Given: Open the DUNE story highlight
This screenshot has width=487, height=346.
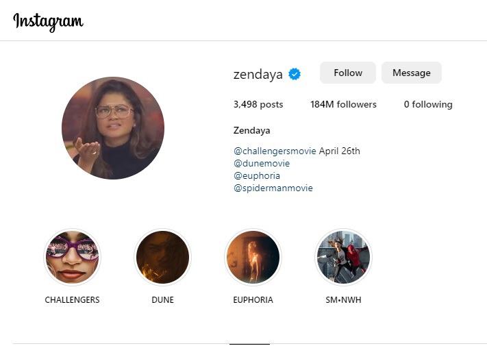Looking at the screenshot, I should pyautogui.click(x=163, y=257).
